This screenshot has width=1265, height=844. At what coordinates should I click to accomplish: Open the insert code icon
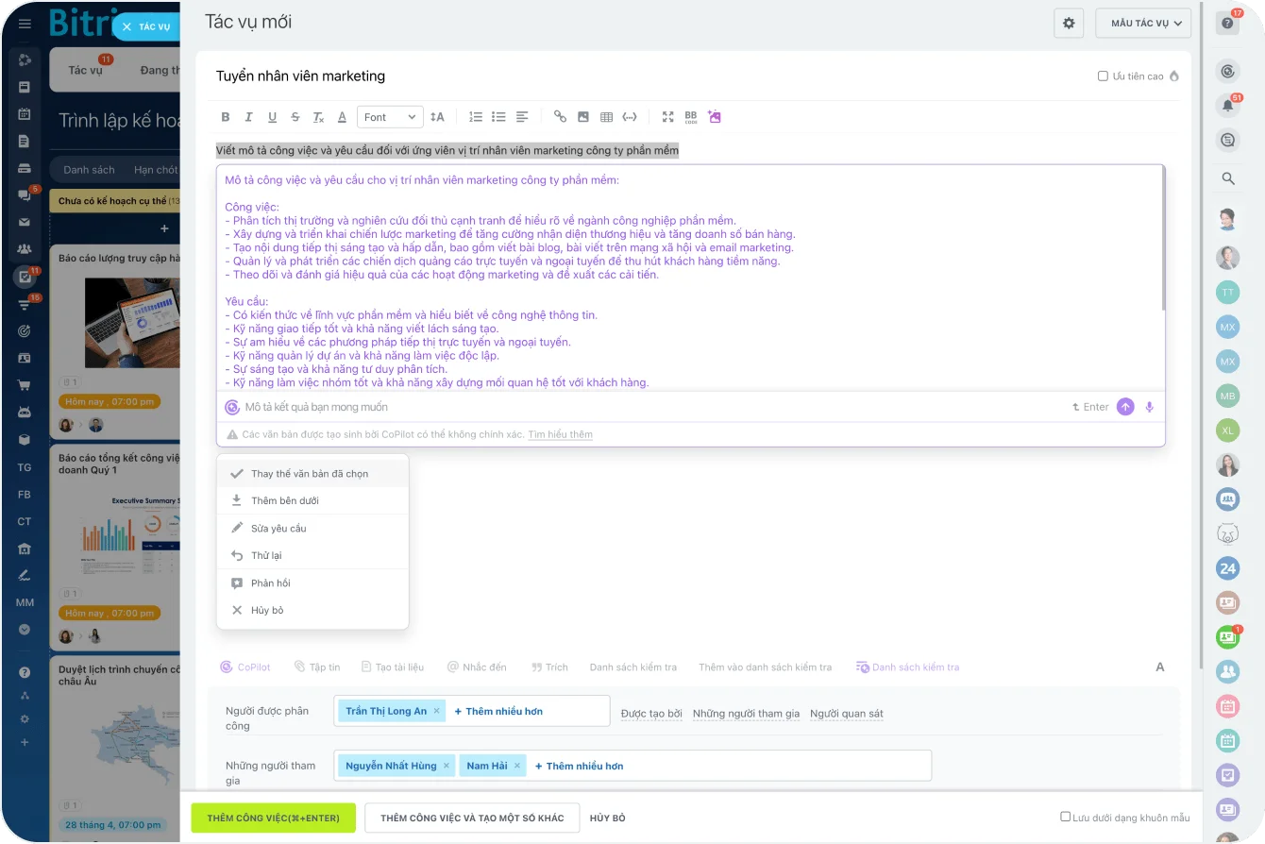(x=631, y=116)
